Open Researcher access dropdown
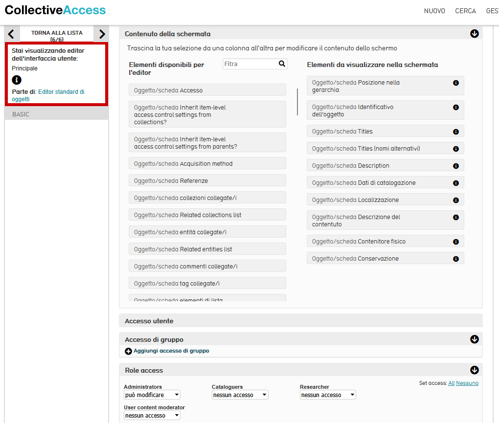Viewport: 499px width, 423px height. coord(328,395)
